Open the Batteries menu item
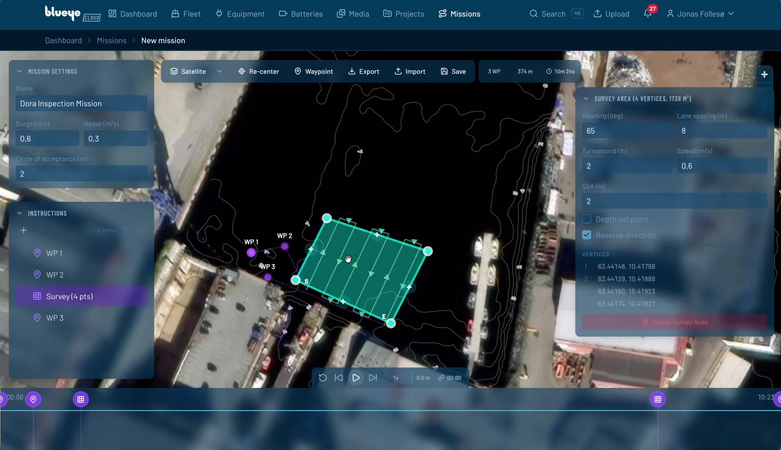 pos(300,14)
